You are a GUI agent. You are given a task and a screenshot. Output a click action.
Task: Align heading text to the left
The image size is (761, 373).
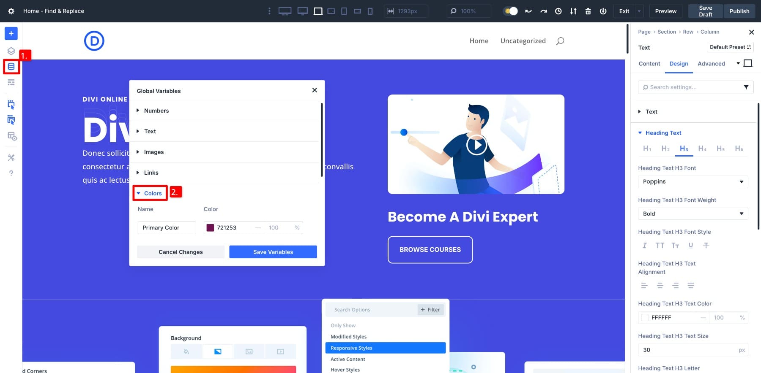click(644, 286)
